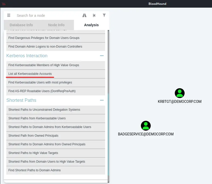Switch to the Node Info tab
Image resolution: width=212 pixels, height=184 pixels.
click(x=56, y=25)
